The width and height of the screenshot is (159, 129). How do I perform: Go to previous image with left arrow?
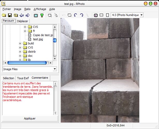point(22,15)
